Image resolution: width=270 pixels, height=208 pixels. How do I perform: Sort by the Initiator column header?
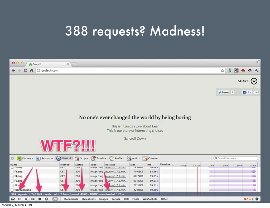pos(117,164)
